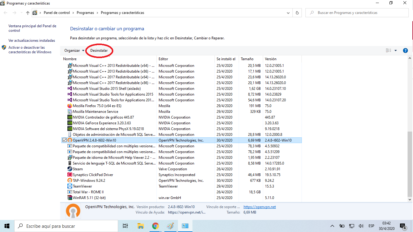Open the Windows Start menu
This screenshot has height=232, width=413.
[x=7, y=226]
